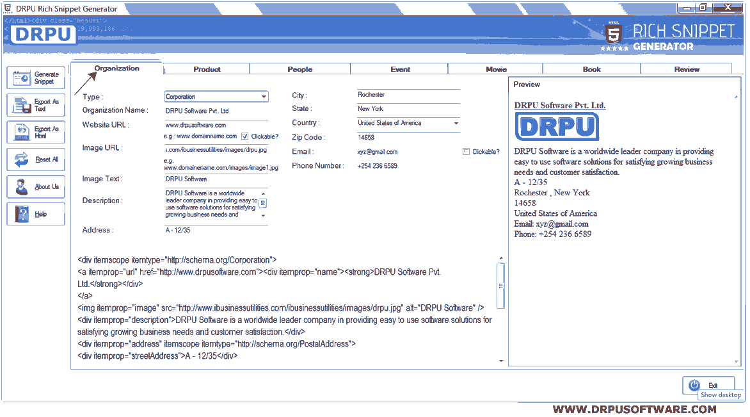Open the People tab

tap(300, 69)
